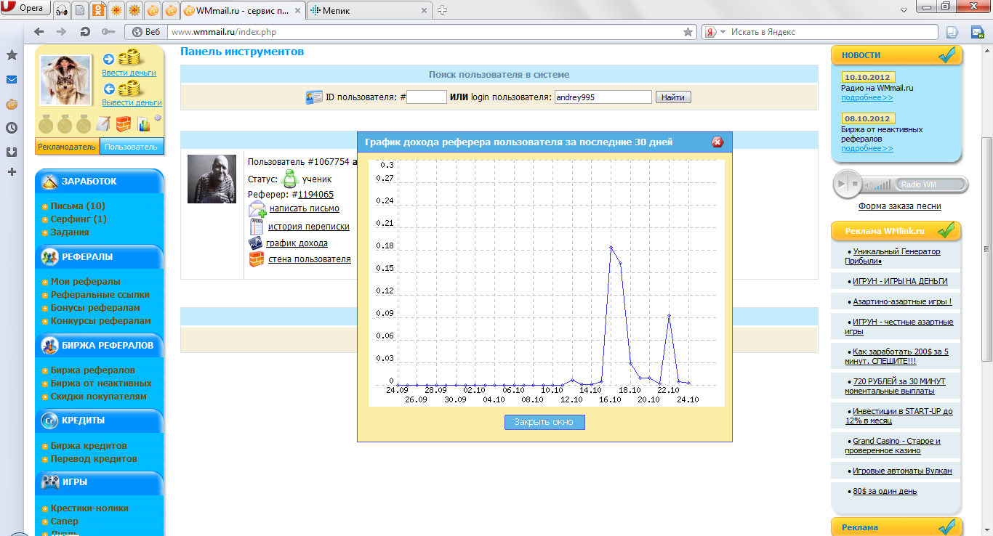Open подробнее>> for Радио на WMmail.ru news
Image resolution: width=993 pixels, height=536 pixels.
point(867,97)
